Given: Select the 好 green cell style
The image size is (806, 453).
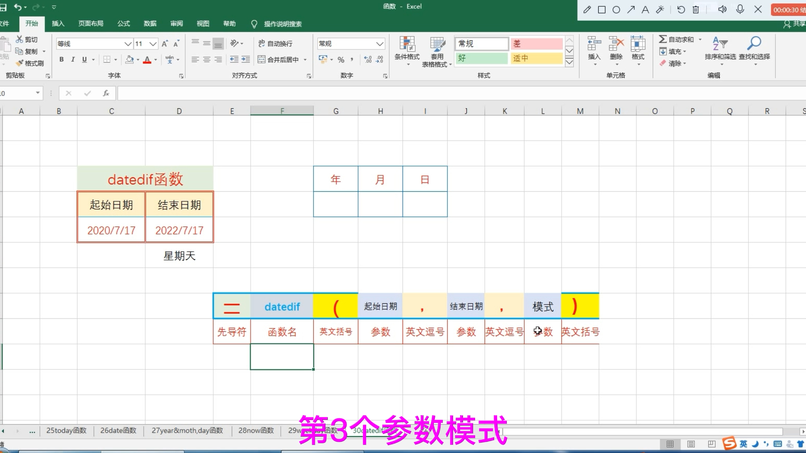Looking at the screenshot, I should (482, 58).
